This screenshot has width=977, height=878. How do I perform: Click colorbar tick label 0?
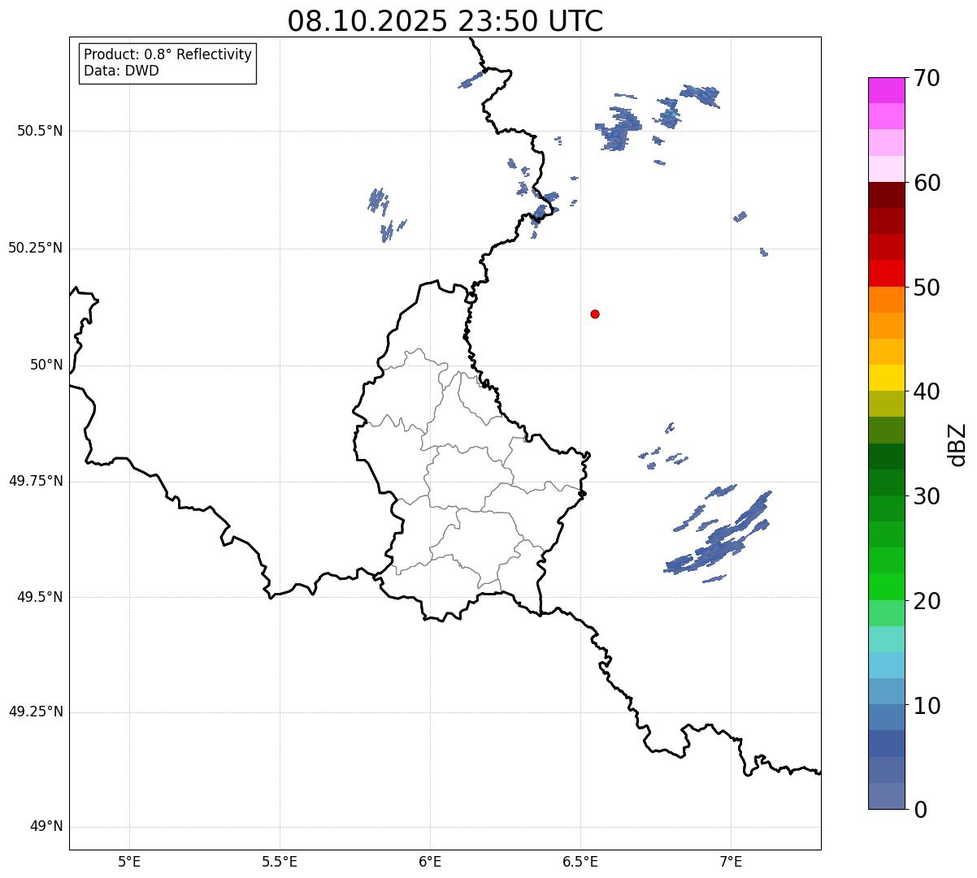[x=919, y=809]
